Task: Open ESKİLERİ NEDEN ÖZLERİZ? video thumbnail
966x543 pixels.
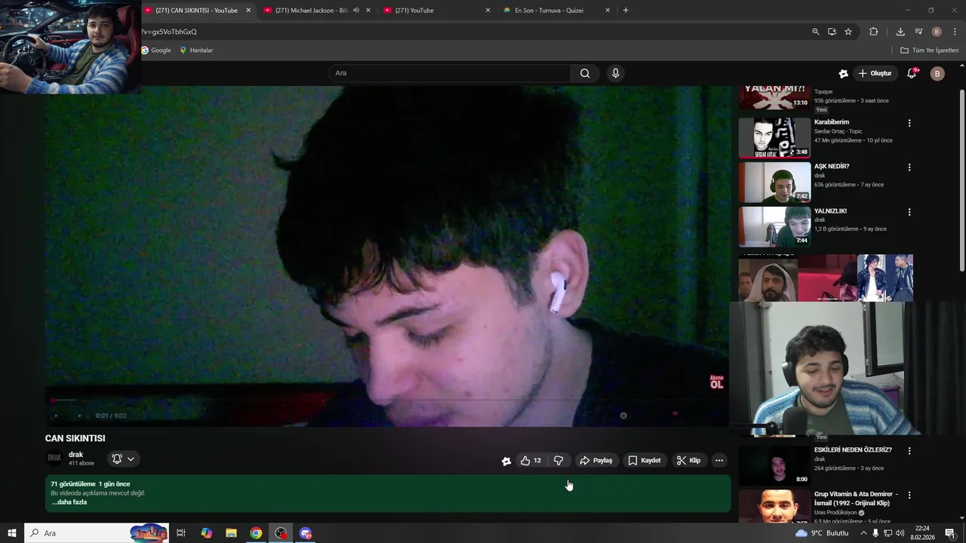Action: point(774,465)
